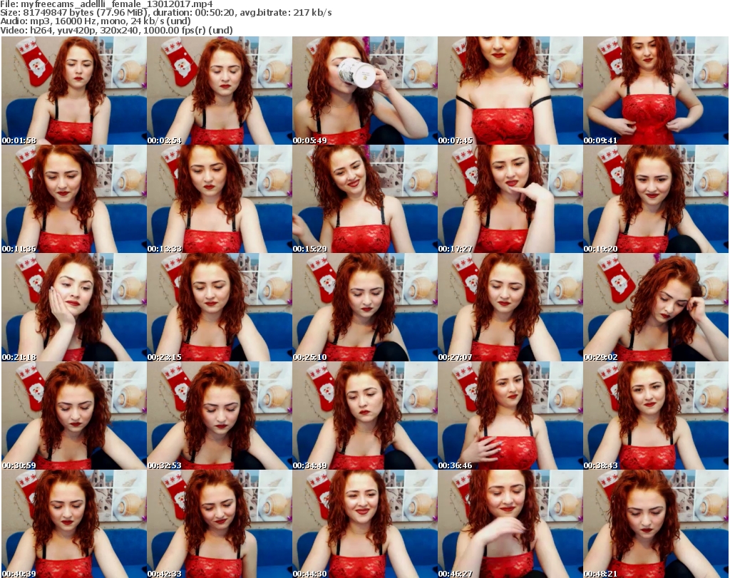Click the 'File:' name line in header

point(107,4)
